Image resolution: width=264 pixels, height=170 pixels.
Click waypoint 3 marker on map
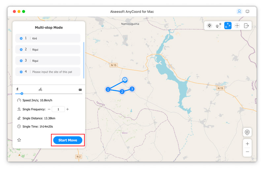pos(132,89)
